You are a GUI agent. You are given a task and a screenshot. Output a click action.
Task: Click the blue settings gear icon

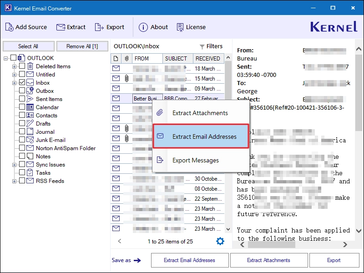click(x=220, y=241)
